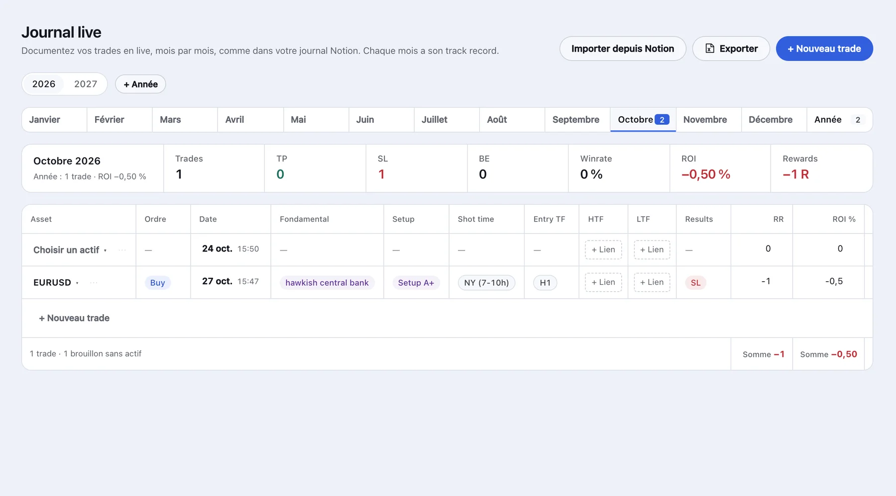Click the red SL result badge
Image resolution: width=896 pixels, height=496 pixels.
(695, 283)
